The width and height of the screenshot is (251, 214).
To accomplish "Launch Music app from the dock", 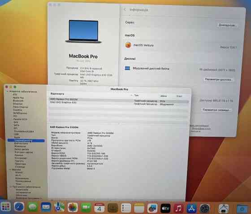I will (x=178, y=208).
